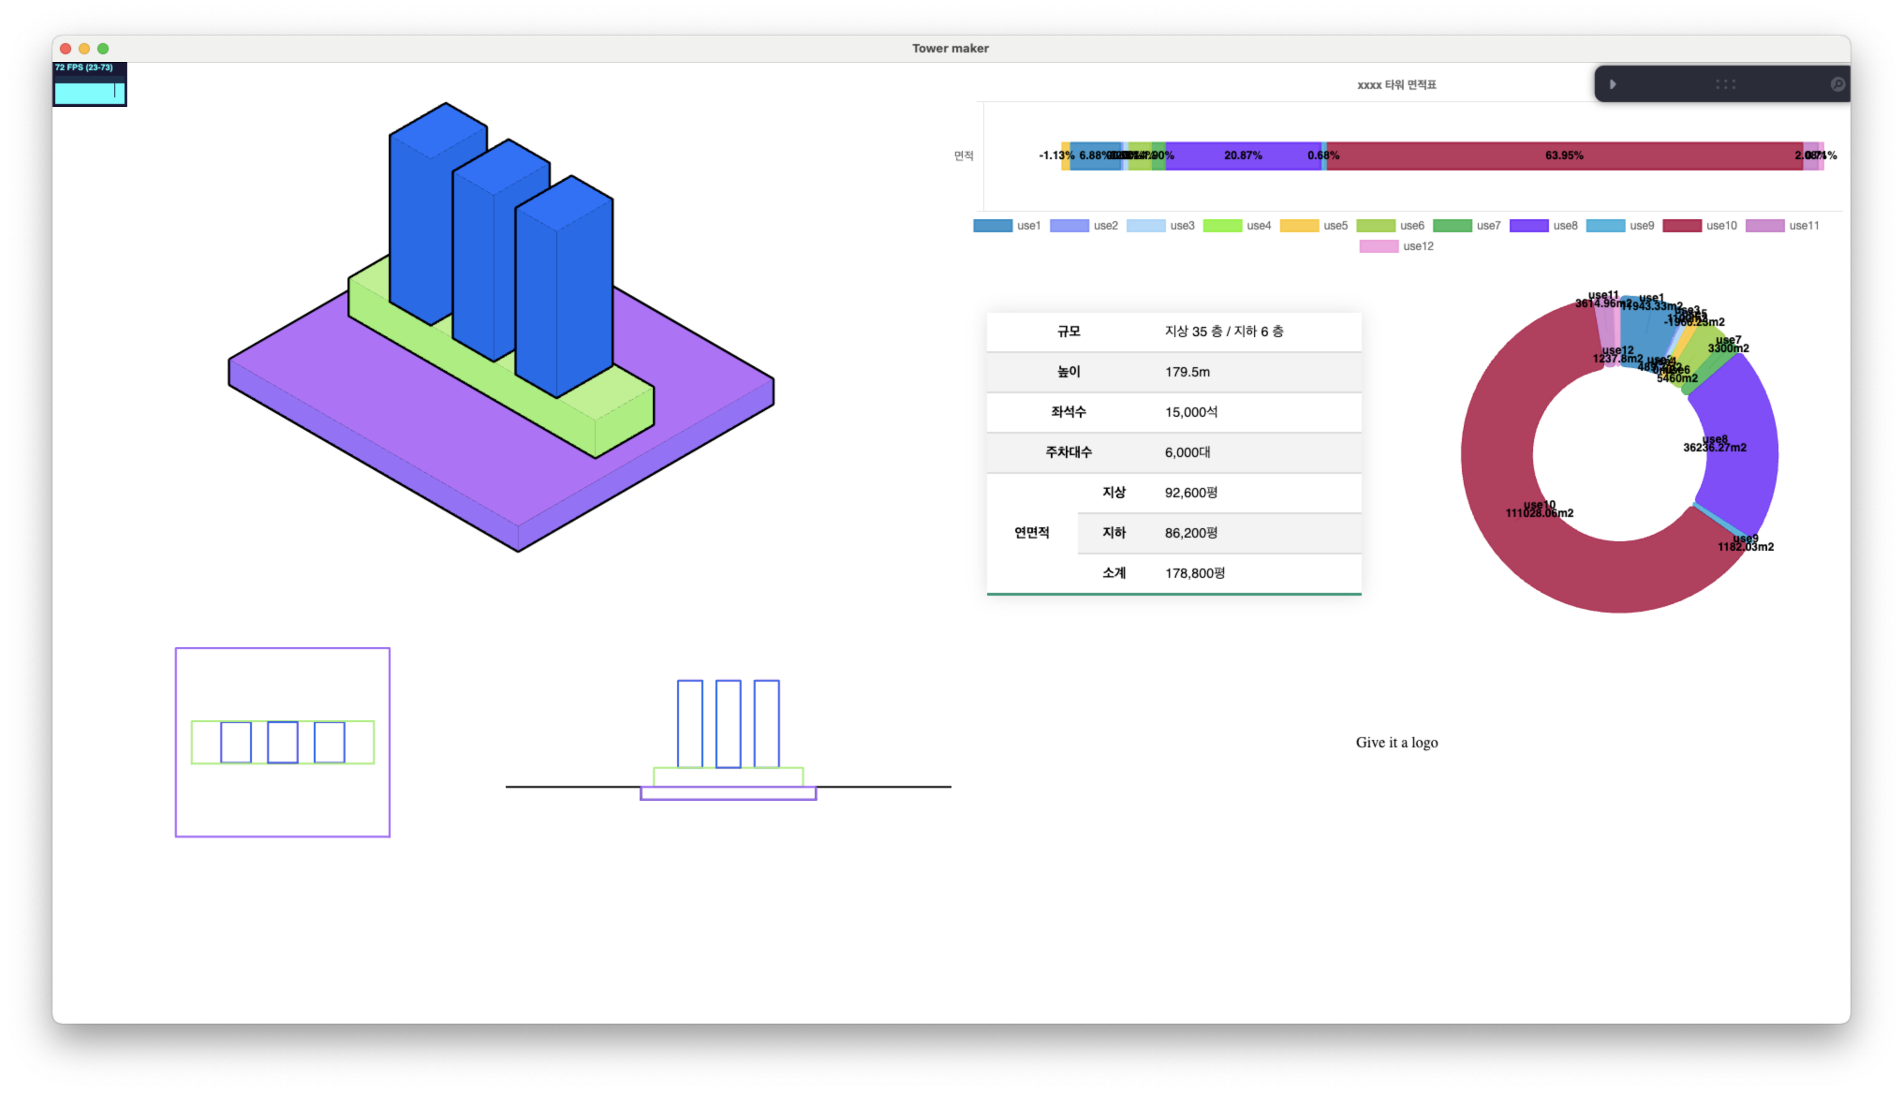The width and height of the screenshot is (1903, 1093).
Task: Click the use12 pink legend swatch
Action: [1379, 246]
